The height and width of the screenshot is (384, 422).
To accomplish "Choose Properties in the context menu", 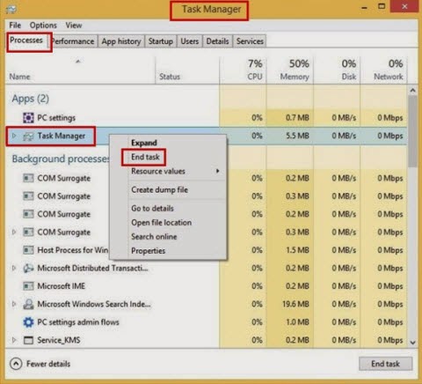I will click(148, 251).
